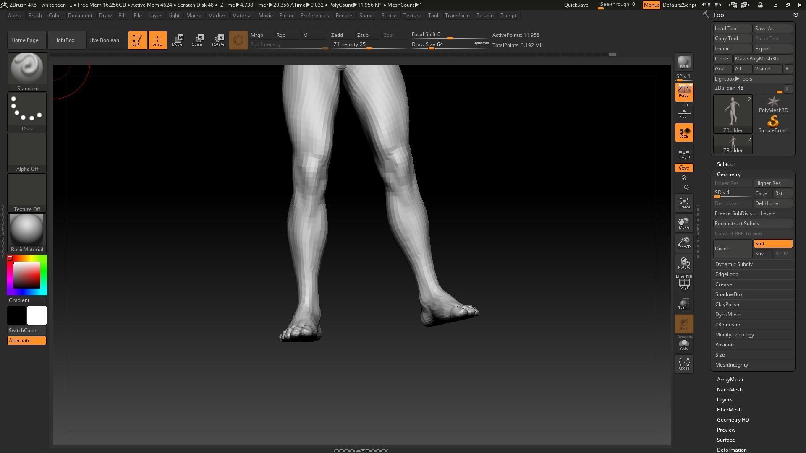Open the BasicMaterial selector

27,233
